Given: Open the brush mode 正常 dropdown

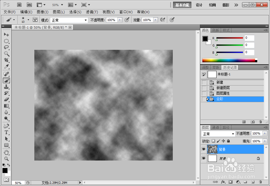Looking at the screenshot, I should click(x=69, y=20).
